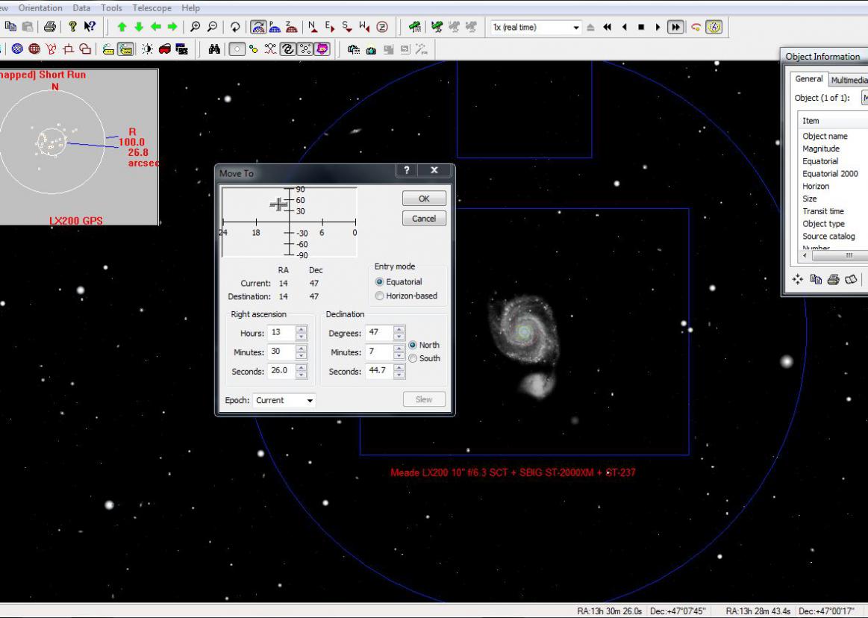Click the binoculars Find icon
This screenshot has height=618, width=868.
click(x=214, y=49)
